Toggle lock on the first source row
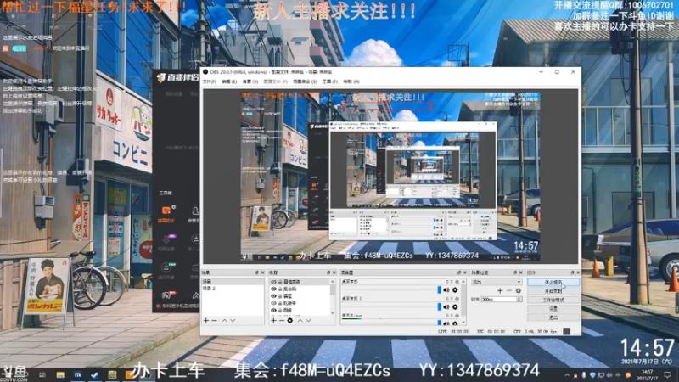 click(x=280, y=282)
